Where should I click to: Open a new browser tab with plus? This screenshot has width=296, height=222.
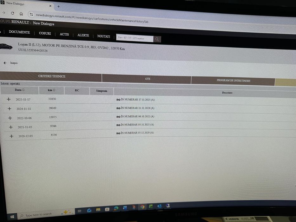[x=58, y=6]
